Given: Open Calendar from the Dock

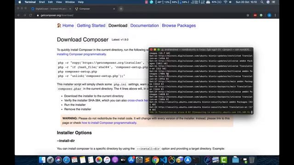Looking at the screenshot, I should point(74,160).
